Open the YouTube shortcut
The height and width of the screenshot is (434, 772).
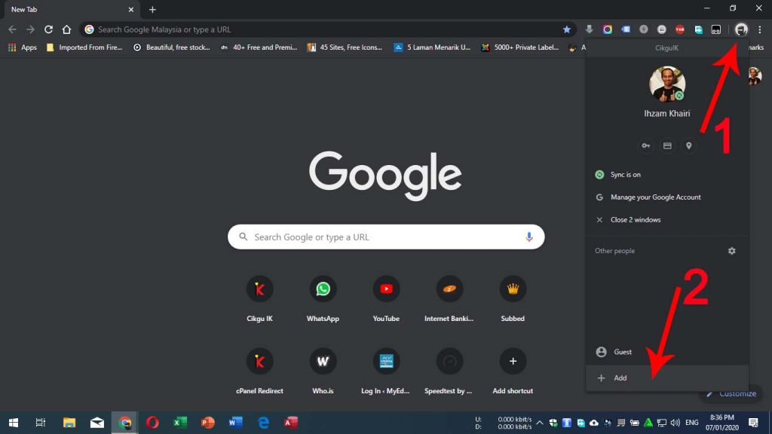click(386, 298)
